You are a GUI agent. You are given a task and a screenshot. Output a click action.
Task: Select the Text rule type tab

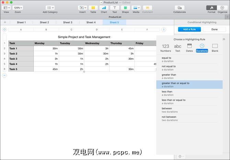(x=177, y=48)
